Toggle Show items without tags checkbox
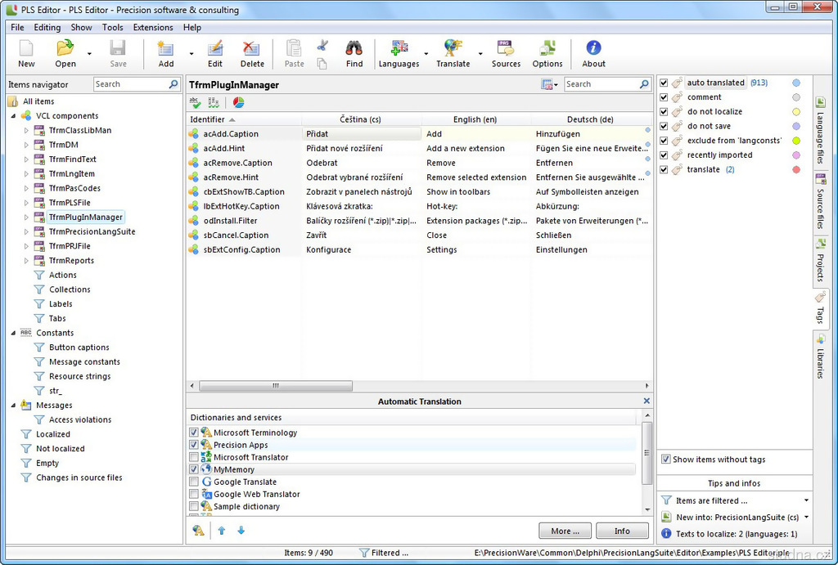The width and height of the screenshot is (838, 565). [665, 460]
